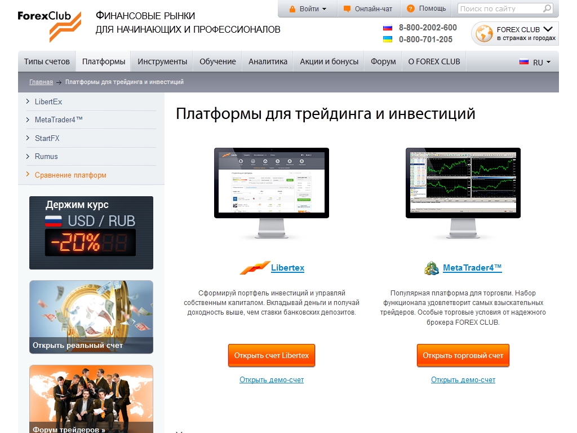Expand FOREX CLUB countries and cities list

click(547, 29)
